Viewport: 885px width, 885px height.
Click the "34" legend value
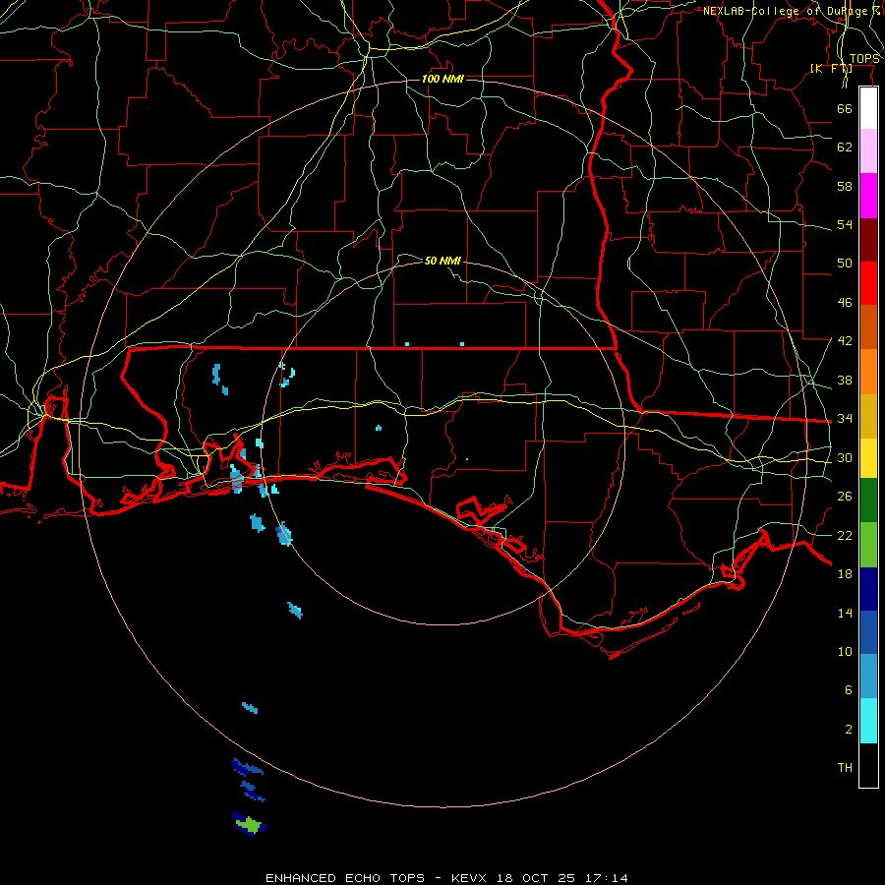845,419
